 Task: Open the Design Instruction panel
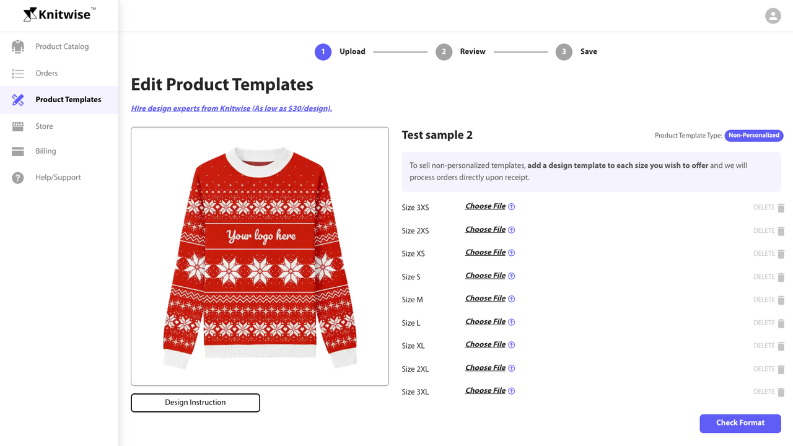(x=195, y=403)
